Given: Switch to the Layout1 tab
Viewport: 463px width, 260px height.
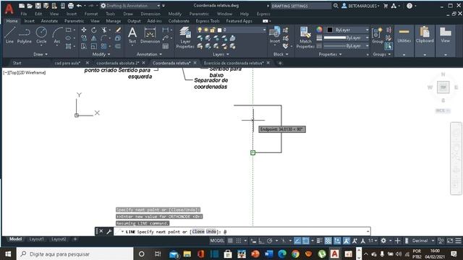Looking at the screenshot, I should click(36, 239).
